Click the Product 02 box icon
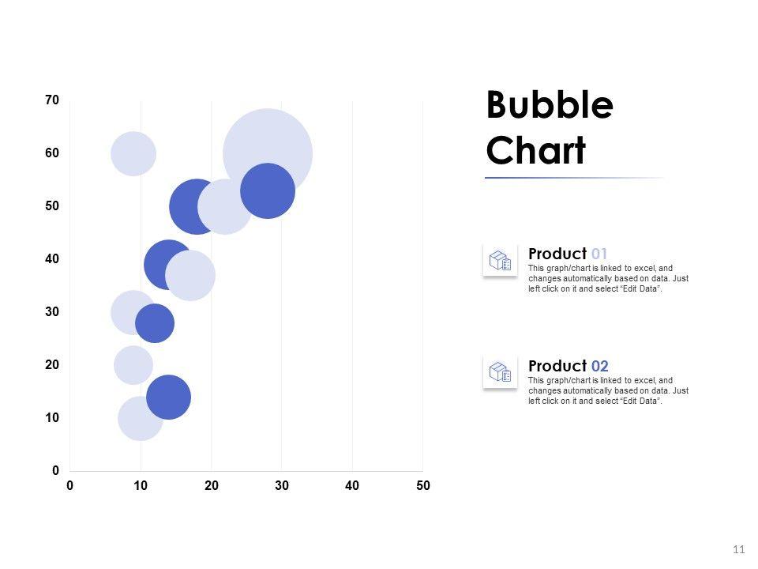Viewport: 758px width, 569px height. (500, 371)
